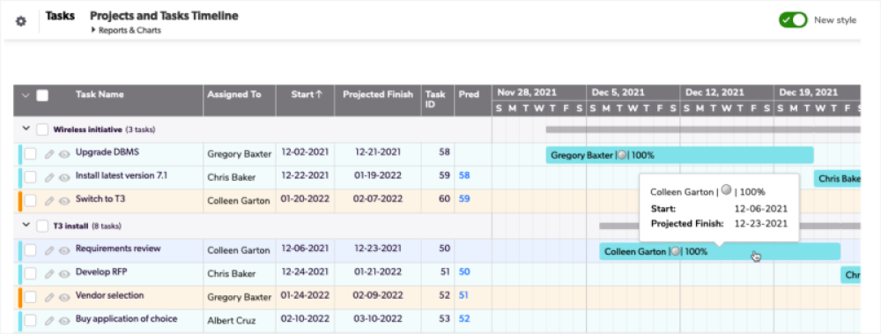The height and width of the screenshot is (334, 881).
Task: Edit Upgrade DBMS with the pencil icon
Action: [x=49, y=154]
